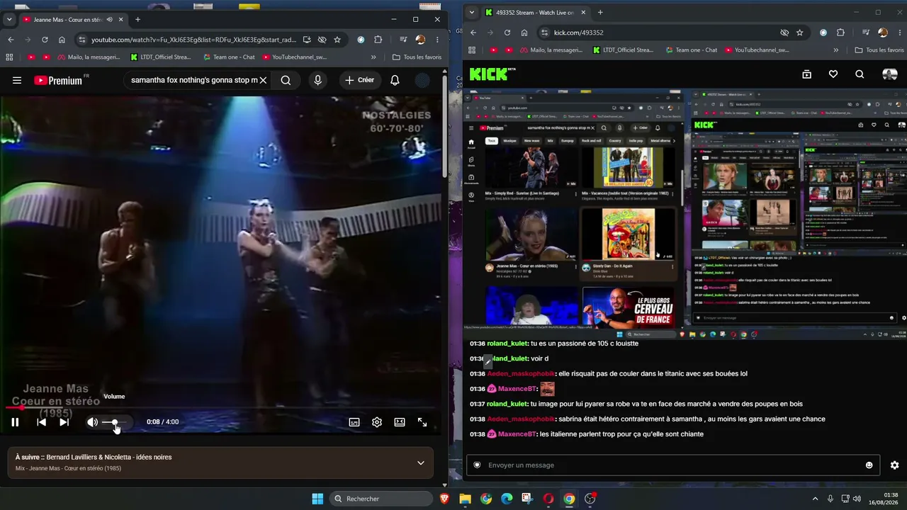
Task: Open Chrome three-dot menu in Kick window
Action: point(900,33)
